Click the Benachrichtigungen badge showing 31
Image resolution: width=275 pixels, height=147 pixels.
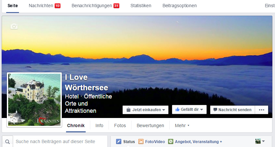coord(116,6)
